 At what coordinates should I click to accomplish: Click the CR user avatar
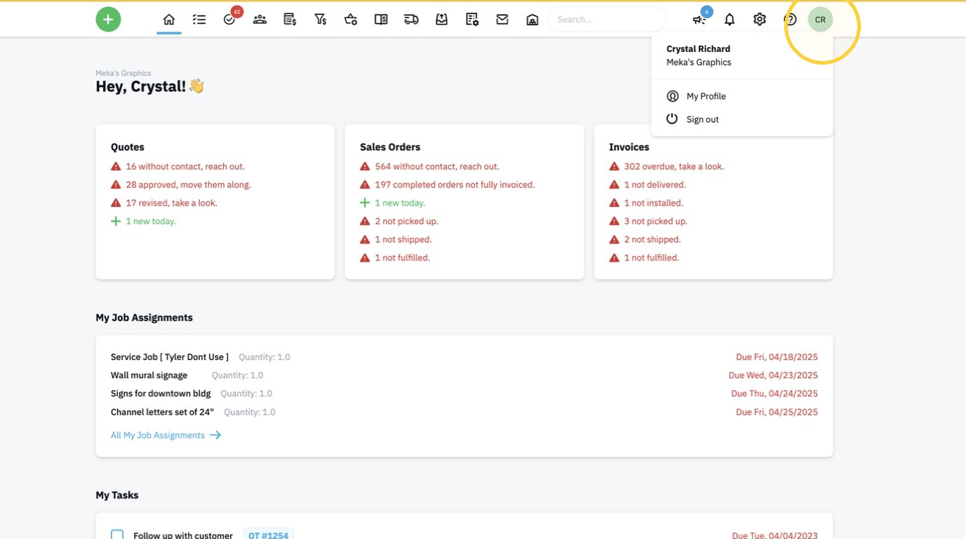point(820,20)
